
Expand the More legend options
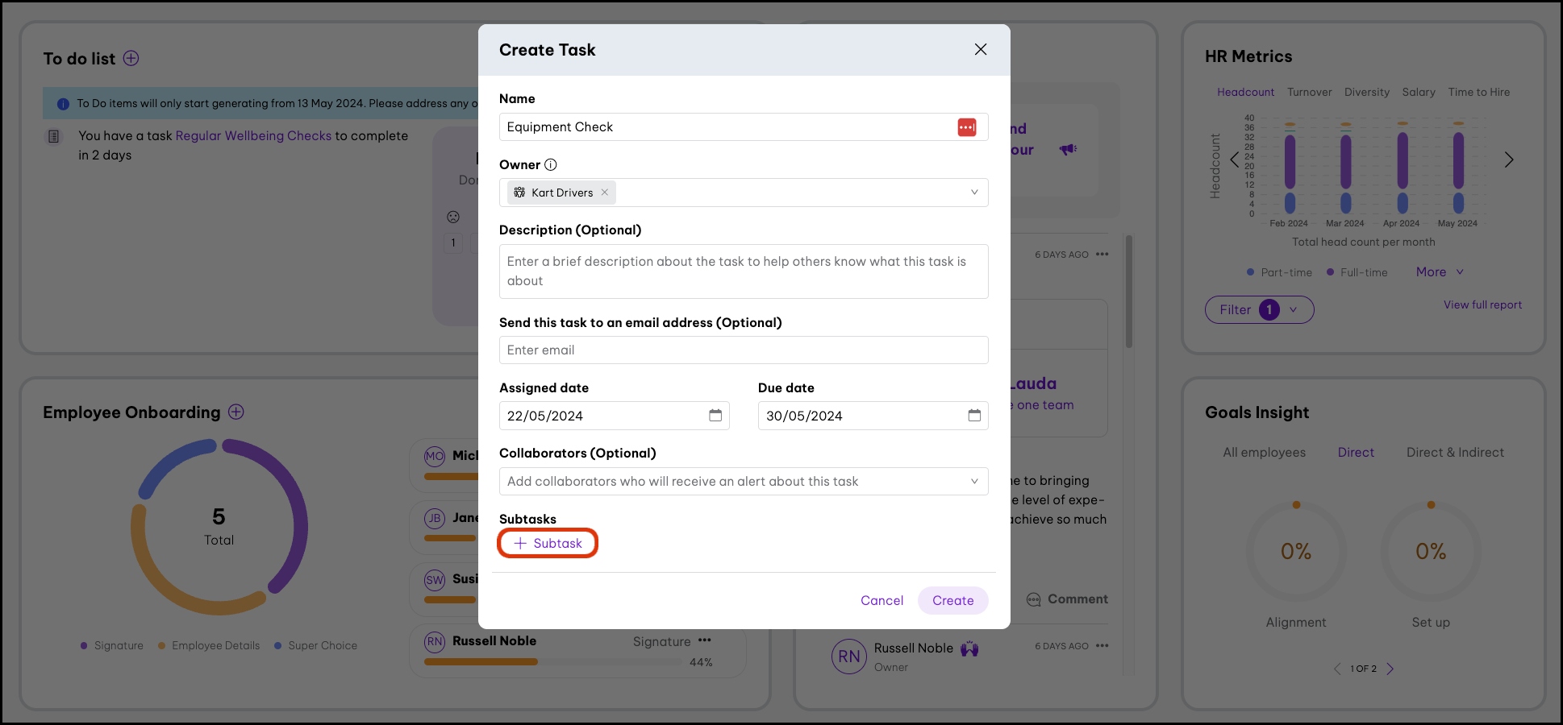1440,272
